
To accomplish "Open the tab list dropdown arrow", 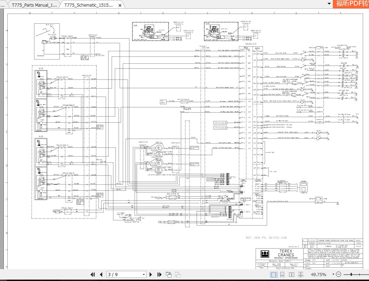I will coord(329,3).
